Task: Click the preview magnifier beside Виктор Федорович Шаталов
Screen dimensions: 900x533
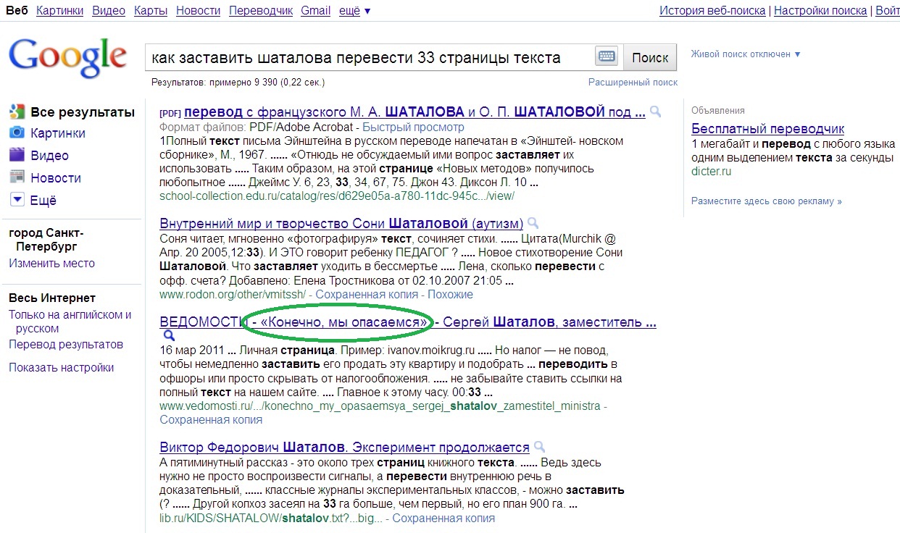Action: [x=539, y=447]
